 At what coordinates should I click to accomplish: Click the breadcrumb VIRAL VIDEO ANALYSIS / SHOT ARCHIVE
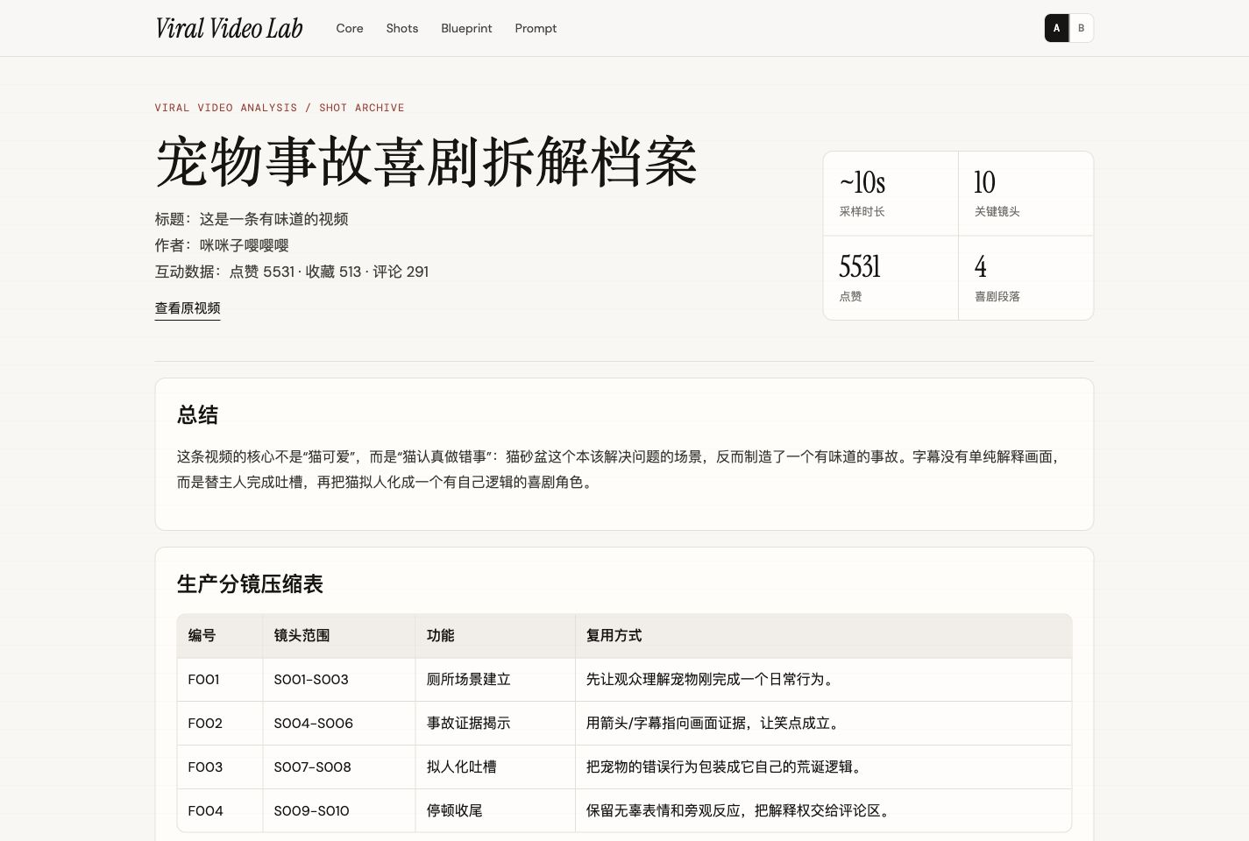[280, 108]
